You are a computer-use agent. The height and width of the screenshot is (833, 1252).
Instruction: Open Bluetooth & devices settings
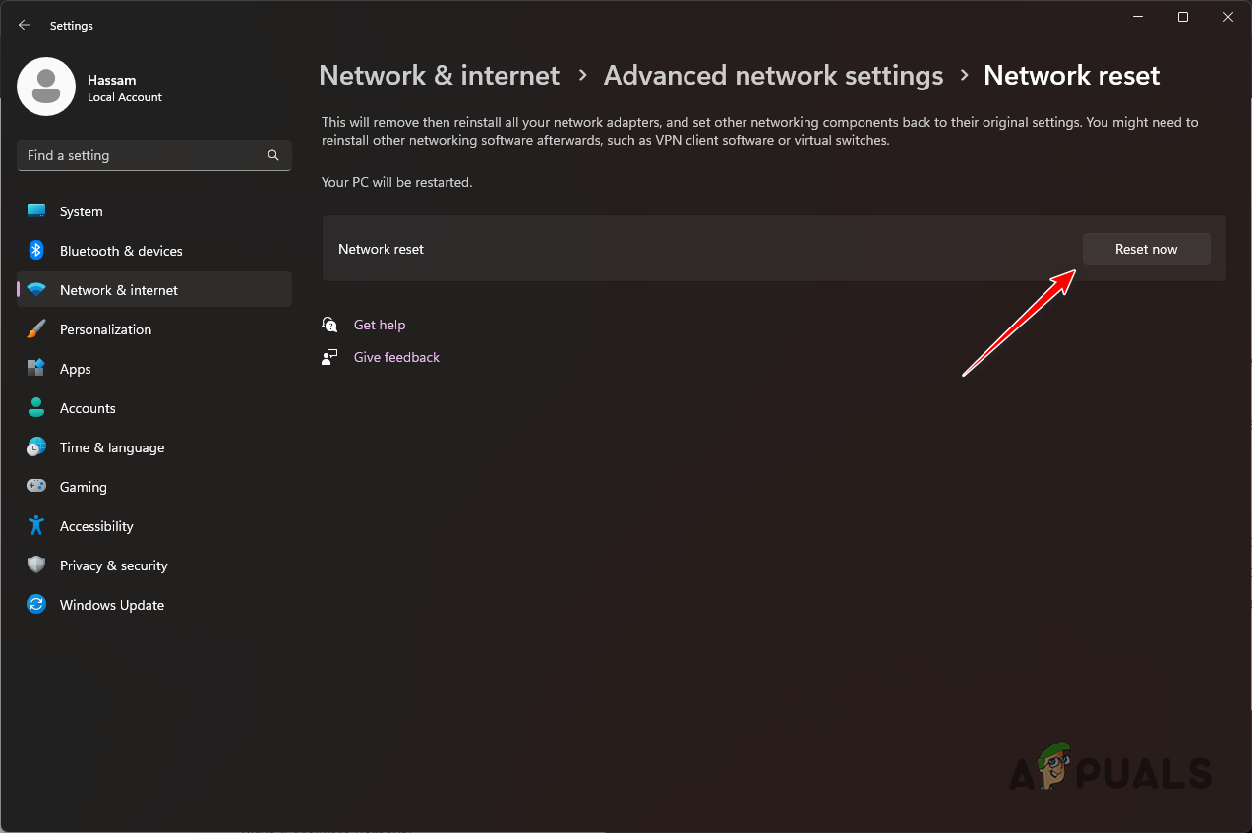pos(35,250)
